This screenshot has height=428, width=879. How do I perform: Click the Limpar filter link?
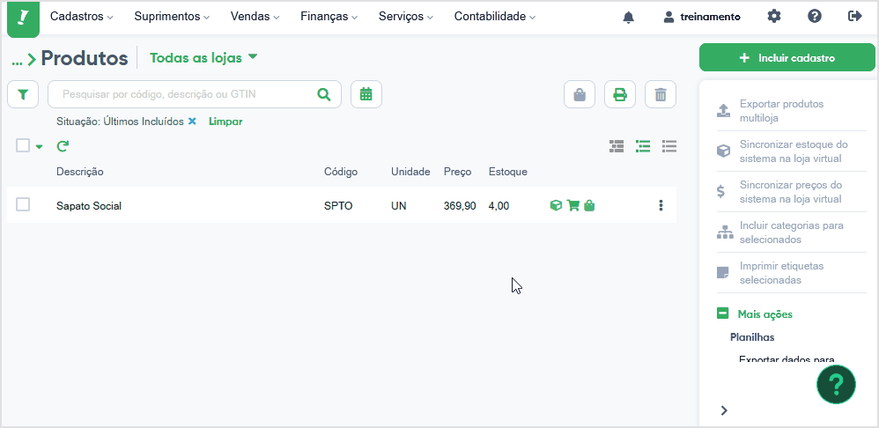(x=225, y=122)
